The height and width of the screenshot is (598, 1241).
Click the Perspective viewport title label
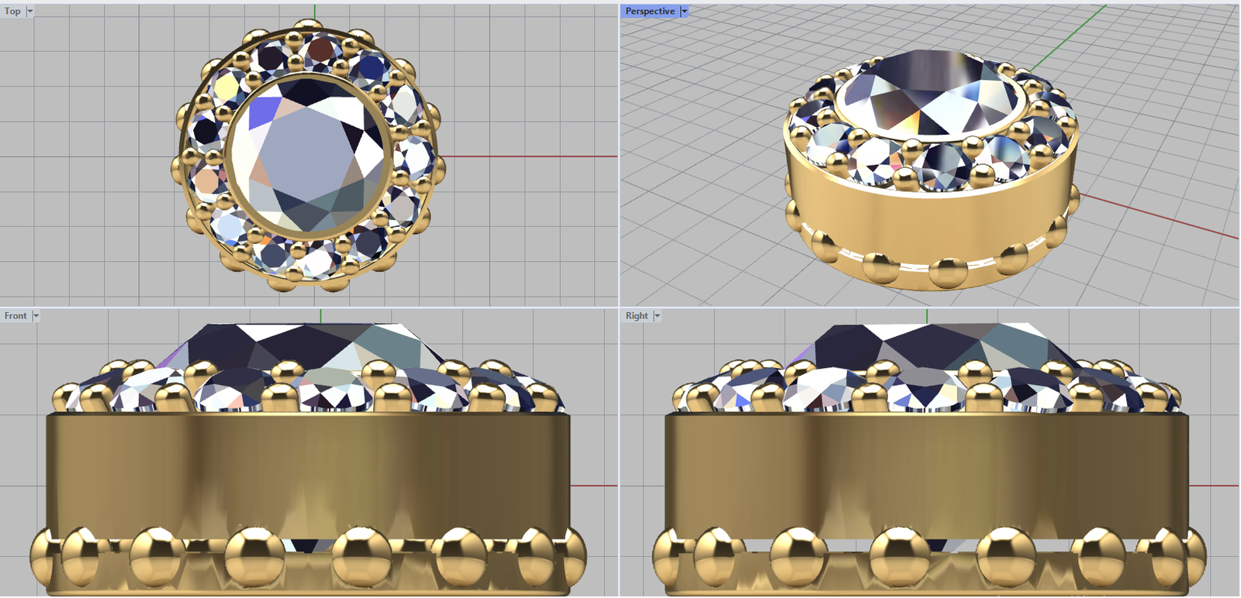coord(650,11)
